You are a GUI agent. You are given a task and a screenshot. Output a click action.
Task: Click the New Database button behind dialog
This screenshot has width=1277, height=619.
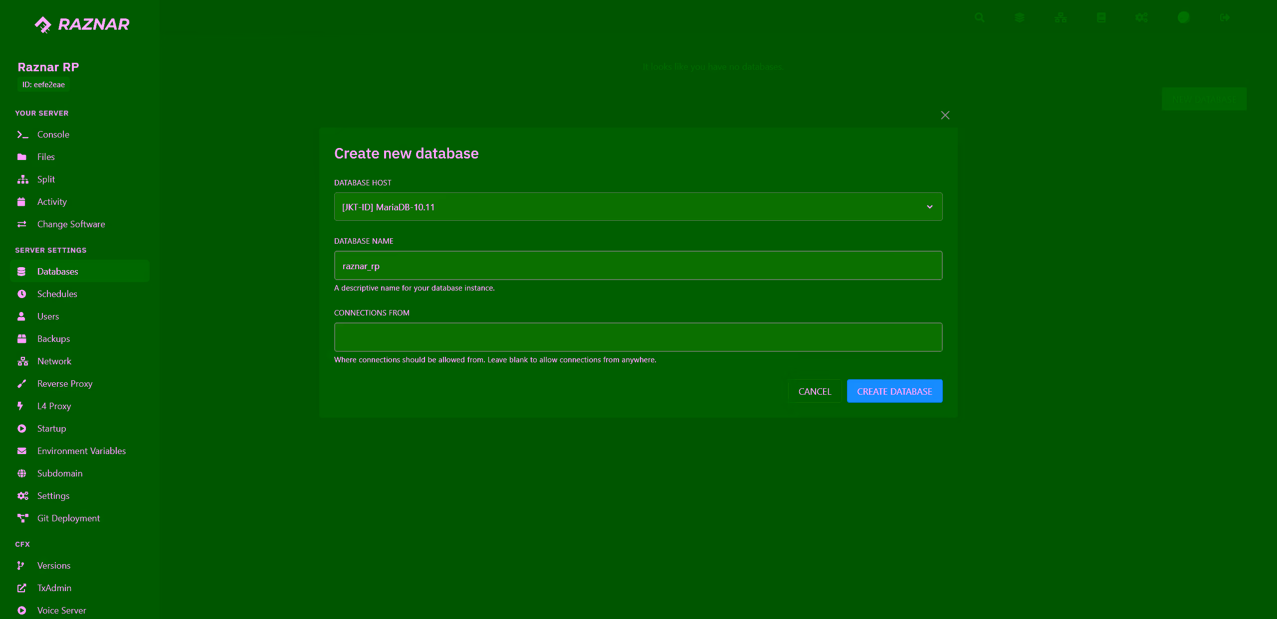[1204, 99]
